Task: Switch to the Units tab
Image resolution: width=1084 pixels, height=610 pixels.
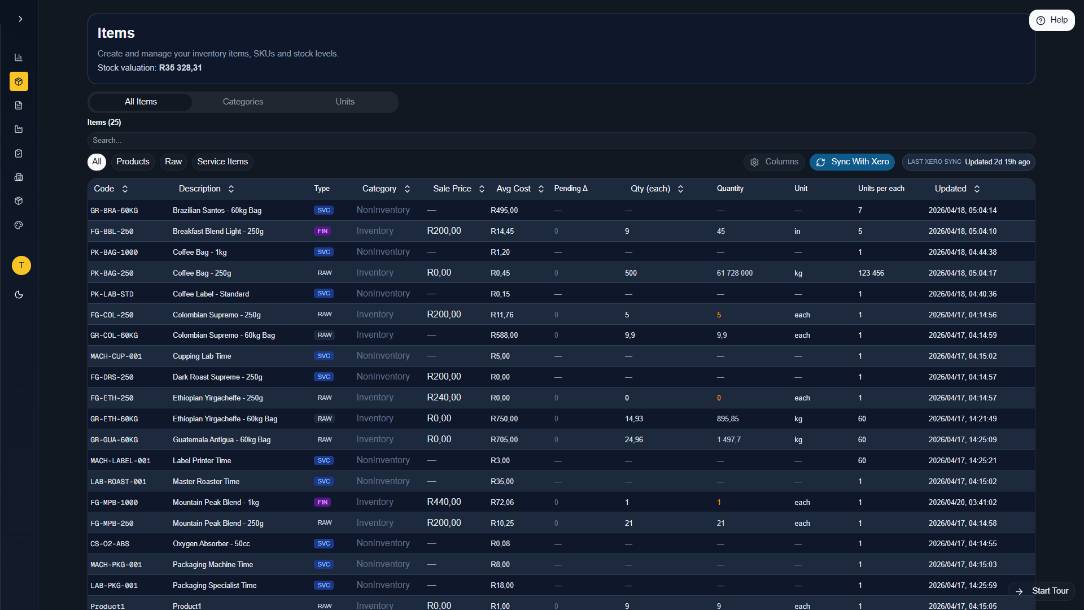Action: coord(345,102)
